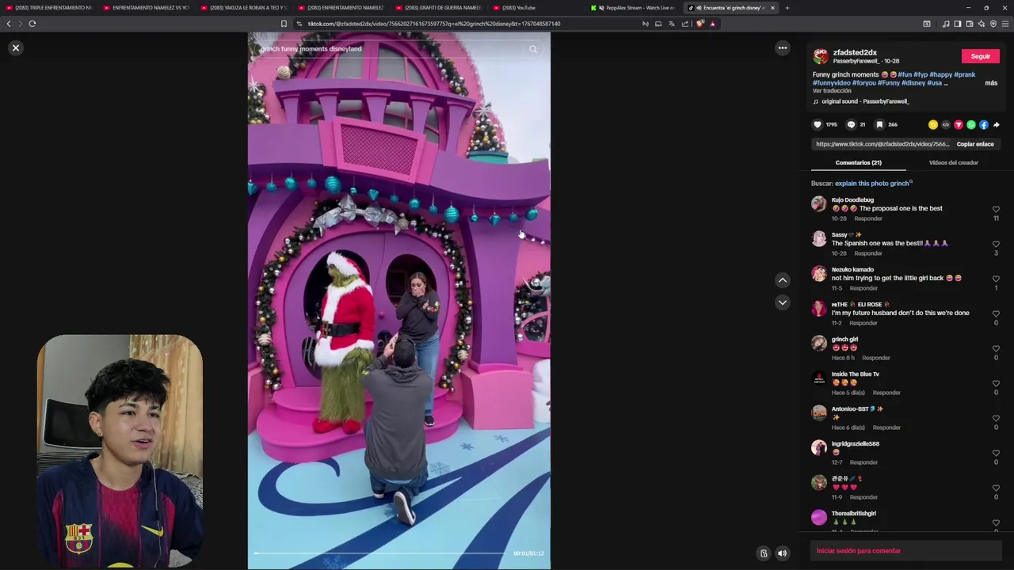Reload the page with refresh icon
The image size is (1014, 570).
(32, 24)
